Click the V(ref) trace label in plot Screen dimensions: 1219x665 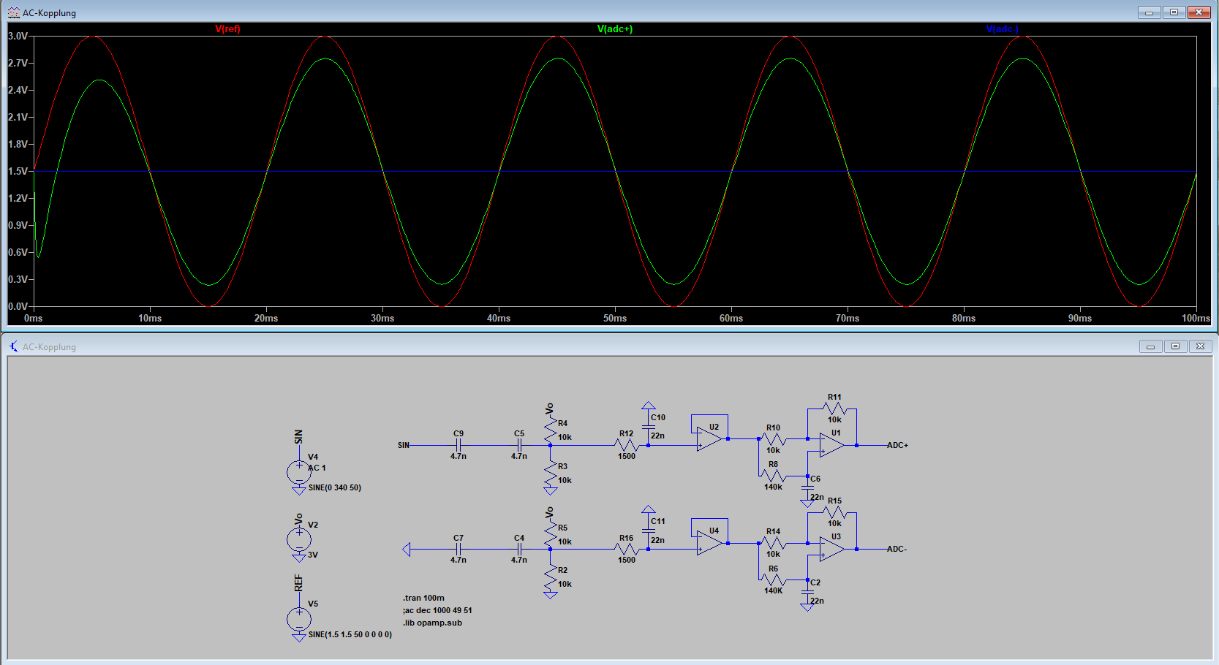227,29
